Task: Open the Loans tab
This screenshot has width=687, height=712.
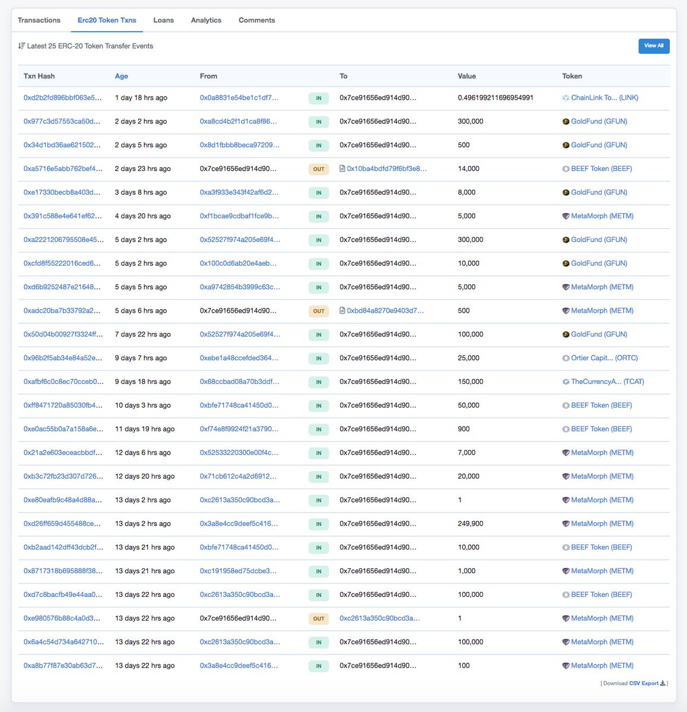Action: 164,20
